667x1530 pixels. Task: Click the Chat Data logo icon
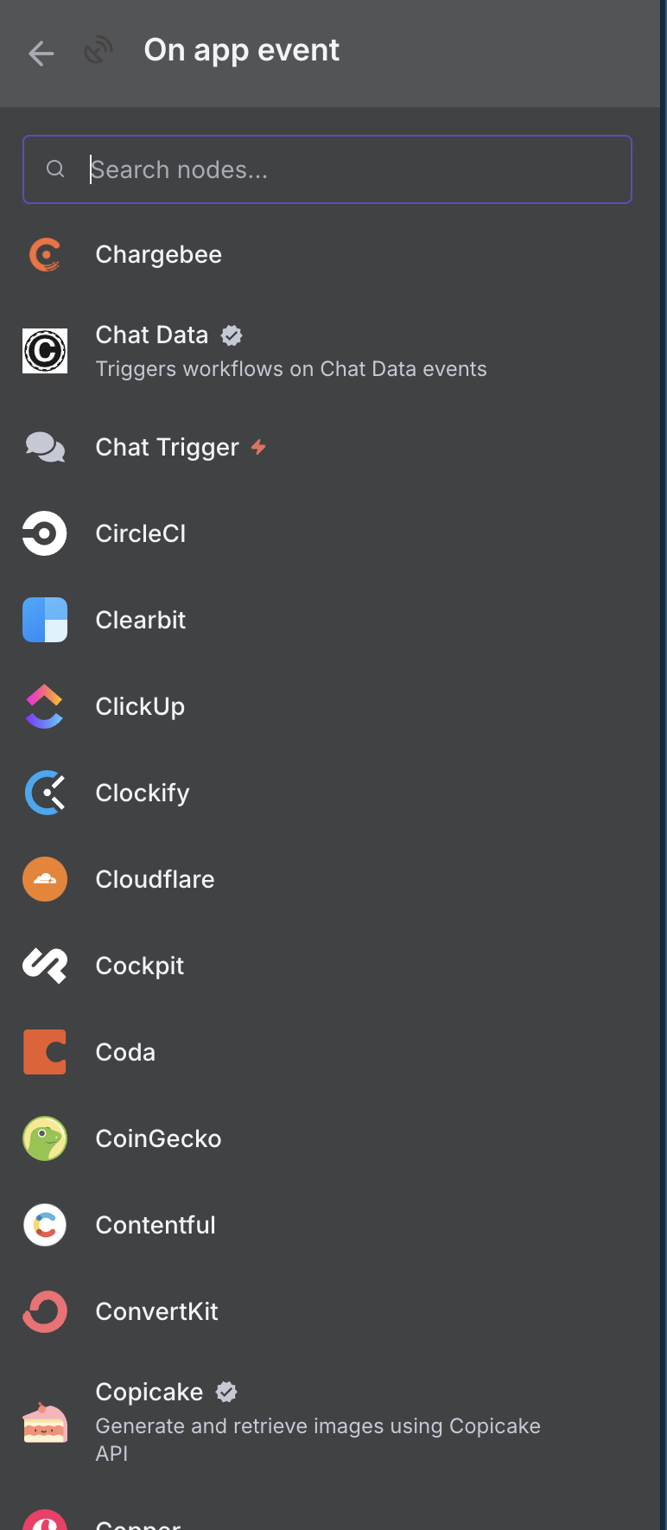point(45,351)
